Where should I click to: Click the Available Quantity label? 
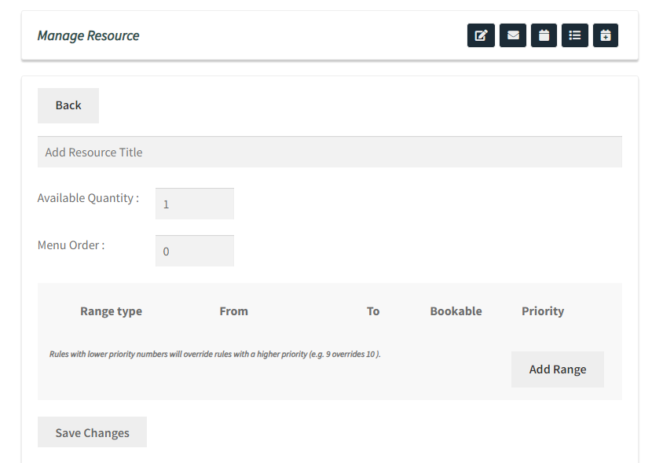click(x=88, y=198)
